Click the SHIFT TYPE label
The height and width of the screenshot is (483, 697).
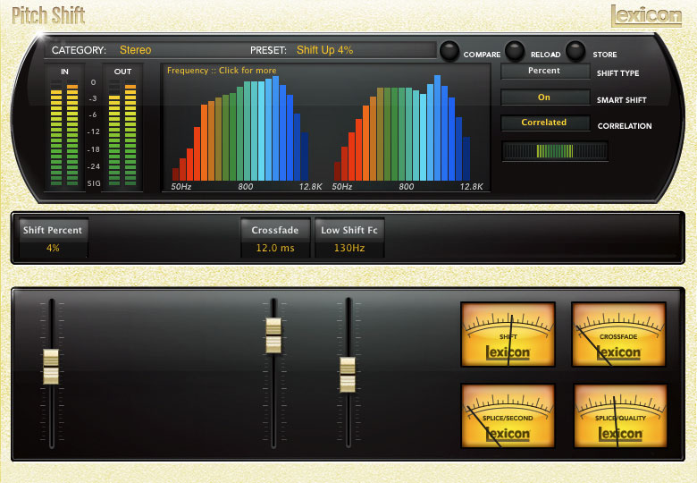[x=617, y=73]
